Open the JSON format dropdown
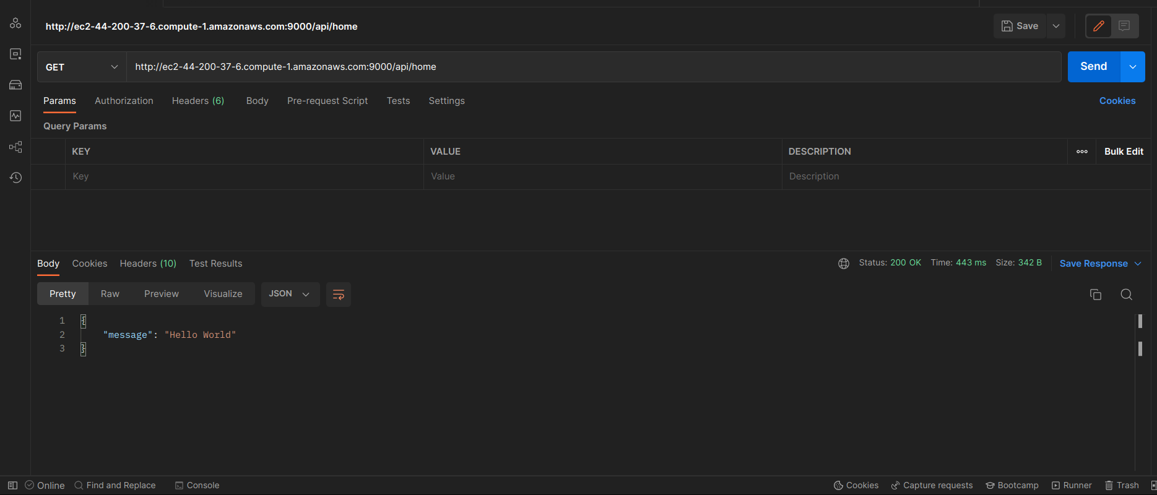Viewport: 1157px width, 495px height. pyautogui.click(x=289, y=294)
